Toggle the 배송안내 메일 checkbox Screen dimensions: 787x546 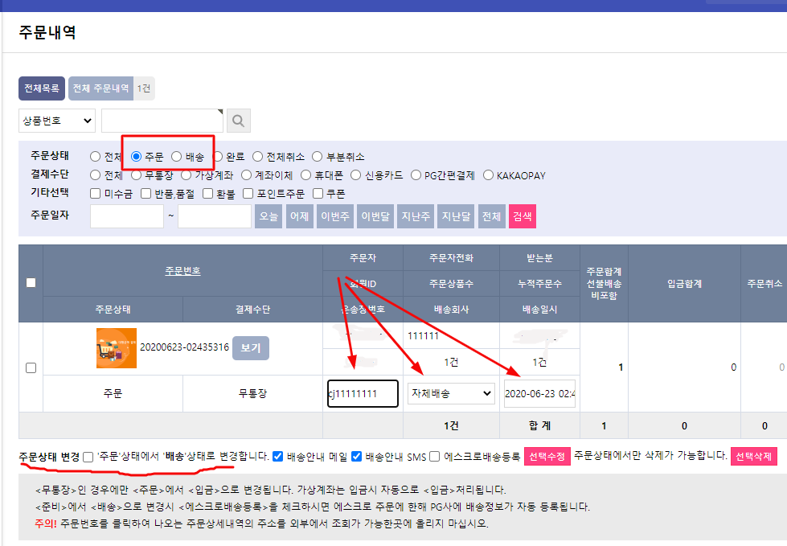pyautogui.click(x=278, y=457)
